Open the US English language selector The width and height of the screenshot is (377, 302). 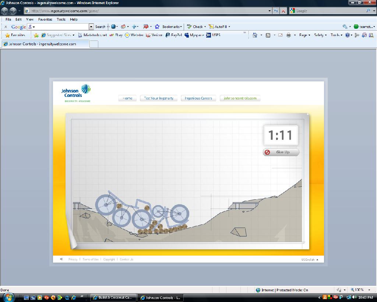(310, 260)
